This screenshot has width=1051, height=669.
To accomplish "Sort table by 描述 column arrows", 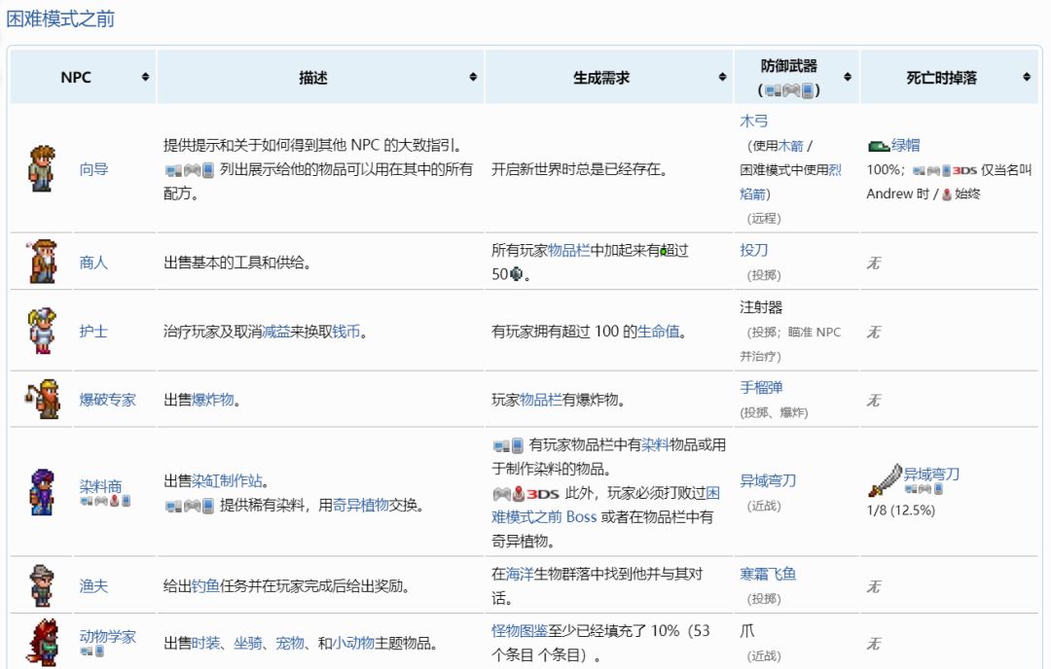I will click(x=474, y=77).
